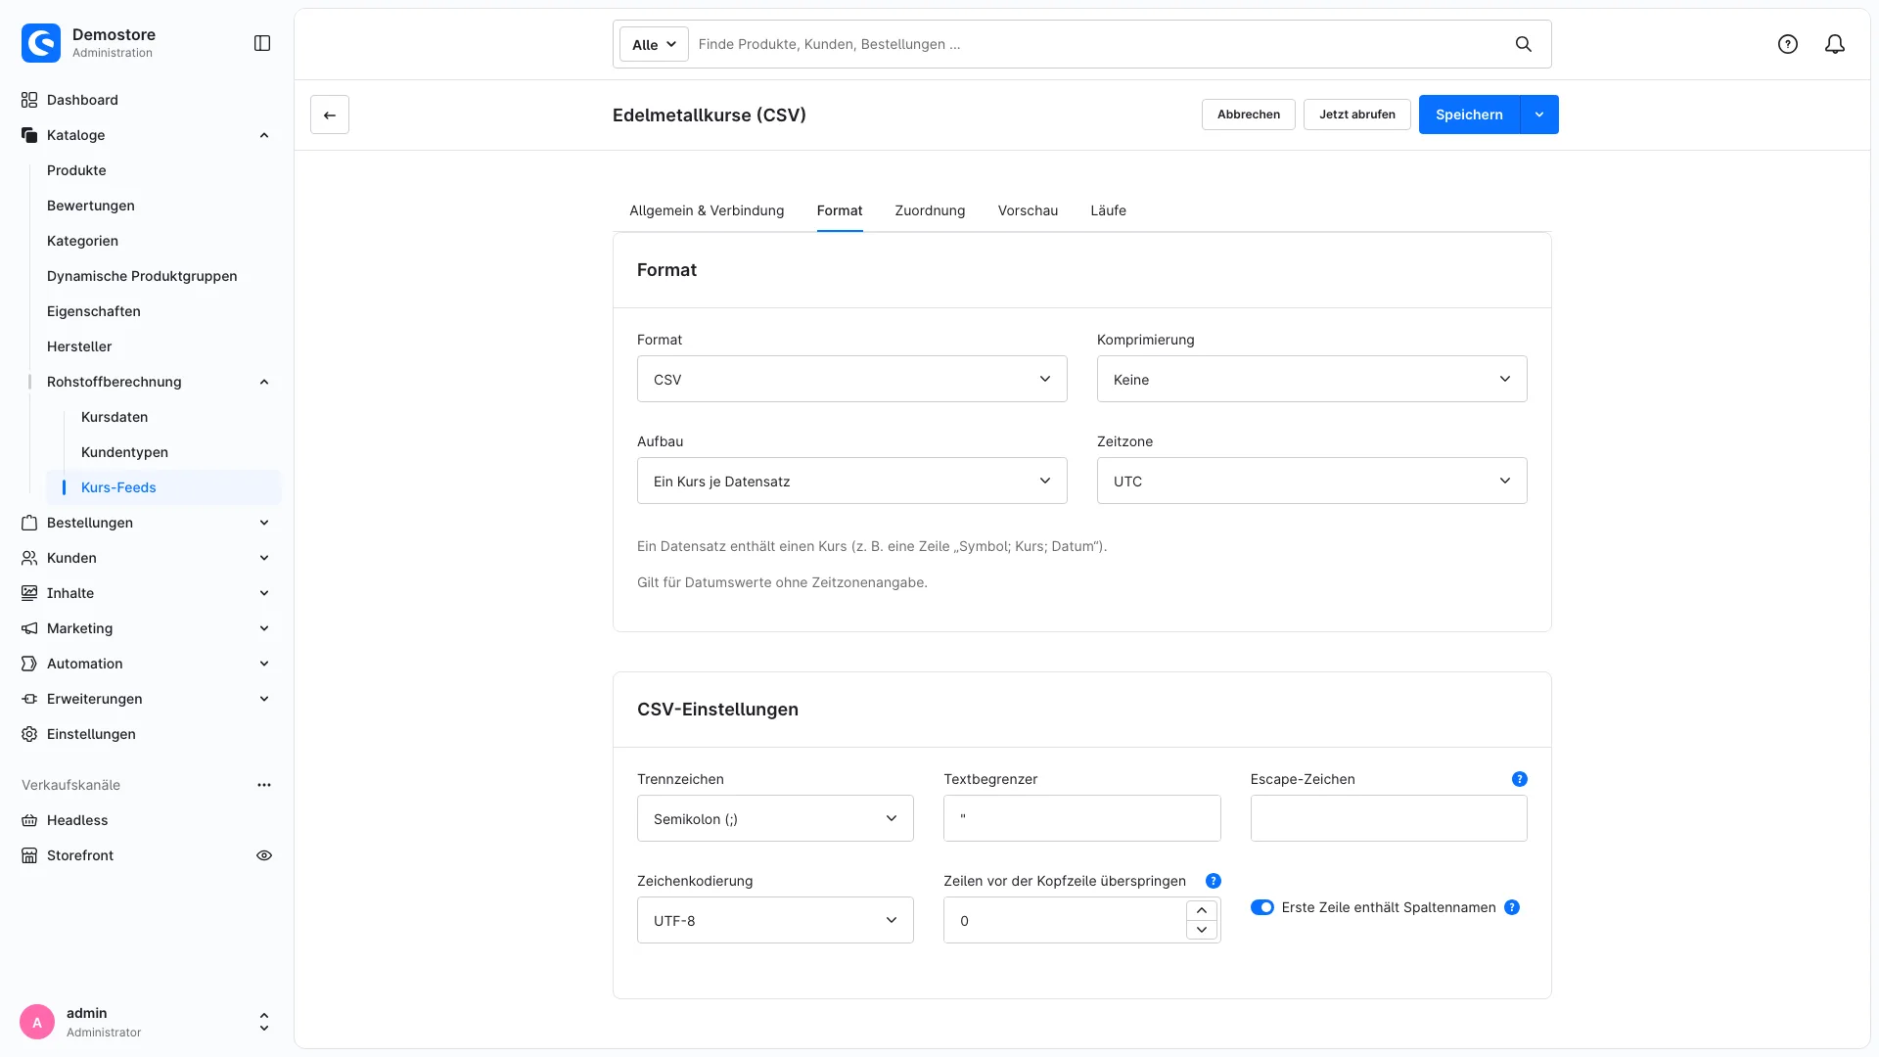
Task: Expand the Erweiterungen menu chevron
Action: [x=264, y=699]
